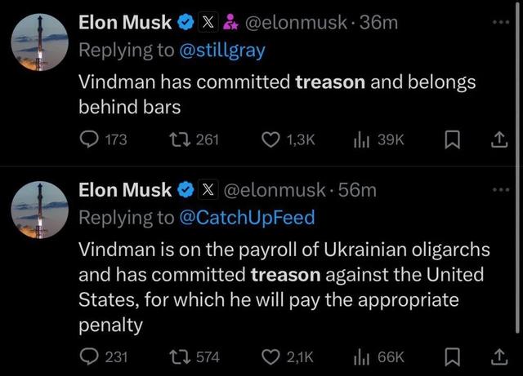Click the purple person-star badge icon
This screenshot has height=376, width=523.
(230, 22)
